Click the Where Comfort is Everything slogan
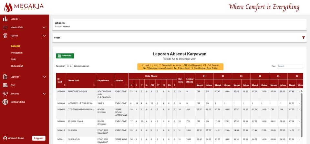The height and width of the screenshot is (144, 310). click(x=264, y=7)
